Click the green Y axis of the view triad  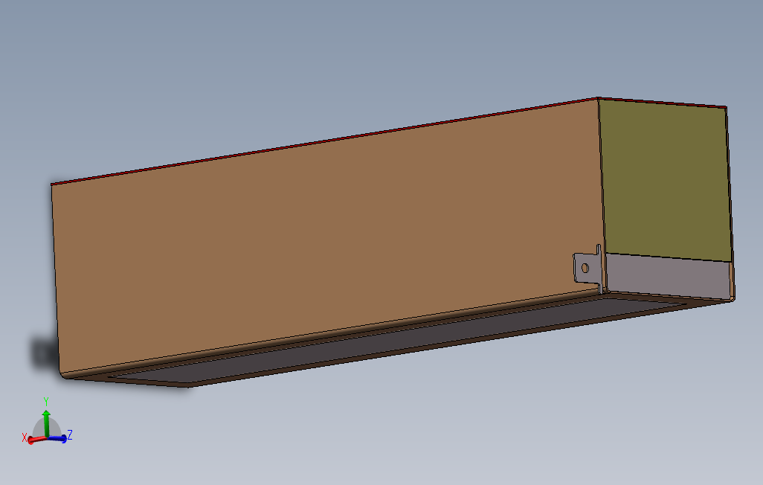tap(46, 423)
